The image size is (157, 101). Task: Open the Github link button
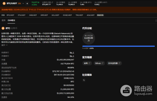pyautogui.click(x=99, y=63)
